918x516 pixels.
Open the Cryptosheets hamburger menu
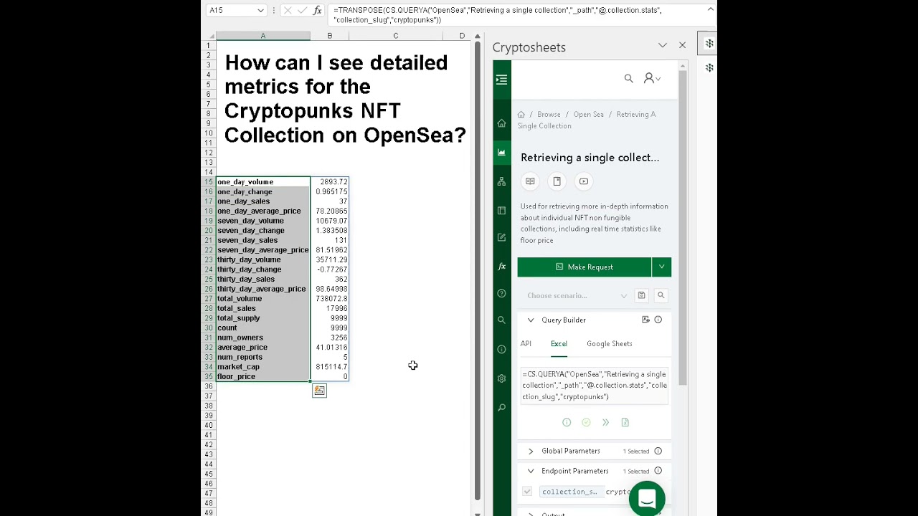[501, 80]
